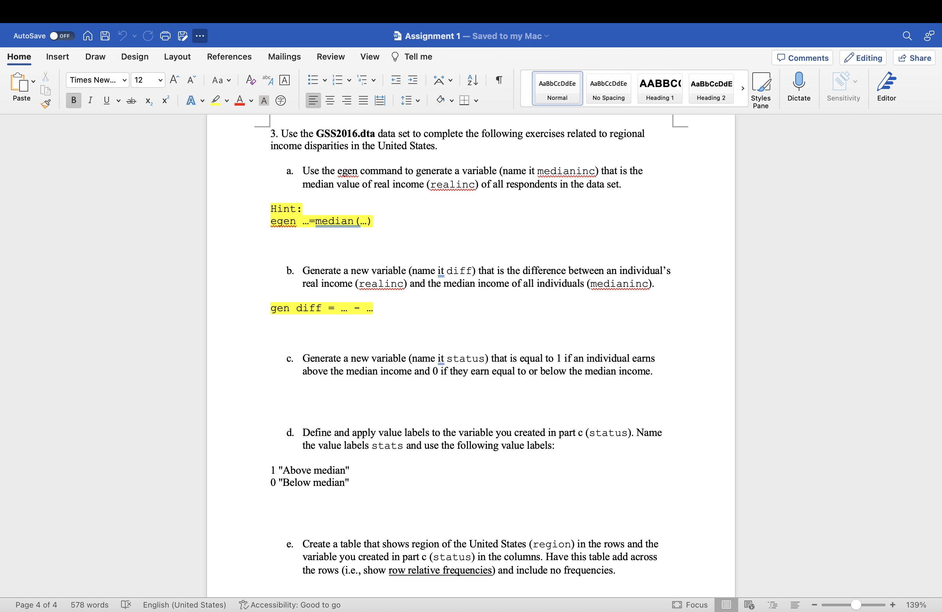Image resolution: width=942 pixels, height=612 pixels.
Task: Click the Home icon in title bar
Action: (87, 36)
